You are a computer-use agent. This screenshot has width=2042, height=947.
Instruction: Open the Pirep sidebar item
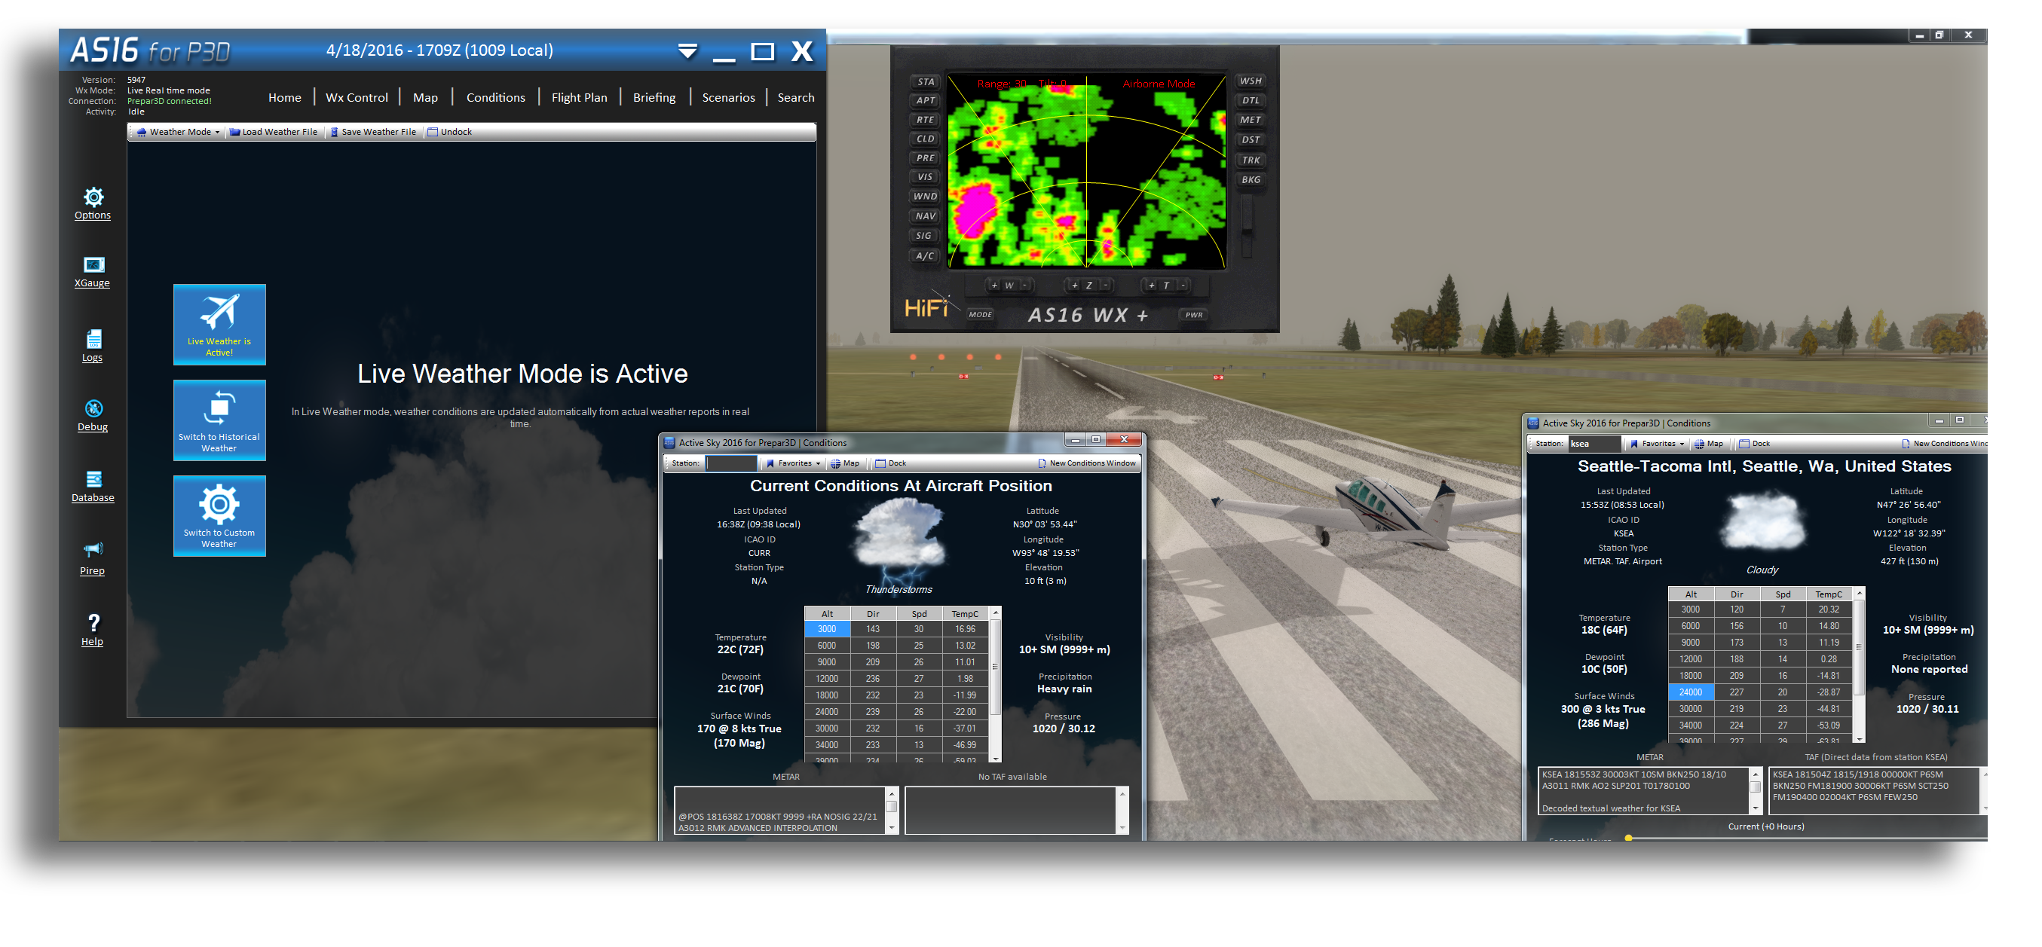tap(93, 559)
